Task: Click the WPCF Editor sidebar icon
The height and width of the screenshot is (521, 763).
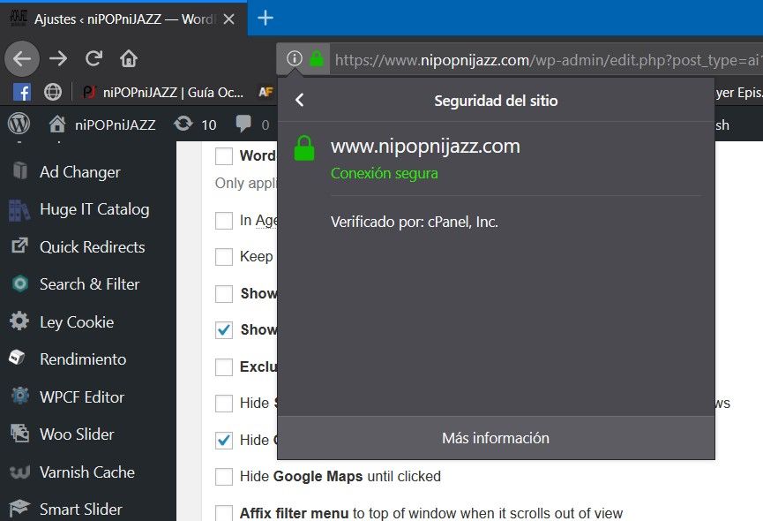Action: point(20,396)
